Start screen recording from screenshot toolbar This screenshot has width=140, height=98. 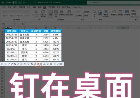(x=41, y=64)
